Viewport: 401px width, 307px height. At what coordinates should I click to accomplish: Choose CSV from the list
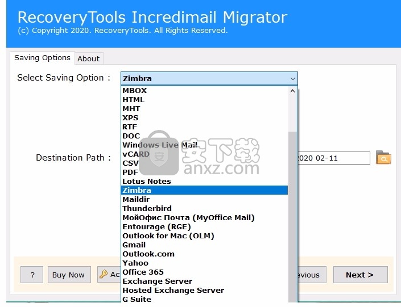[x=204, y=163]
